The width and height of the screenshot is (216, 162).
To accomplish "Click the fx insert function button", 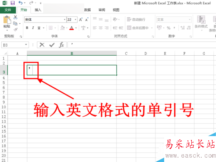I will tap(61, 45).
